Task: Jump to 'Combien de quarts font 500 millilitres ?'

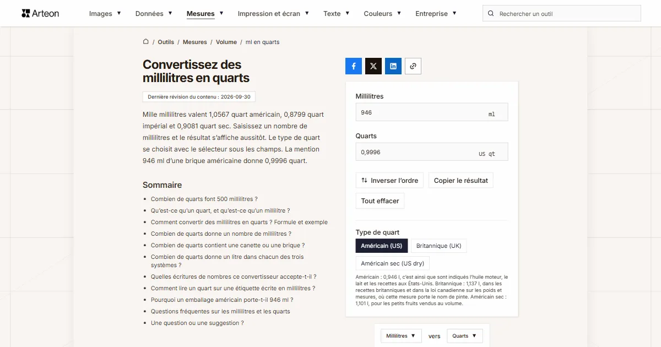Action: [204, 199]
